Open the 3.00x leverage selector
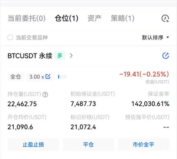Viewport: 177px width, 159px height. pyautogui.click(x=36, y=77)
